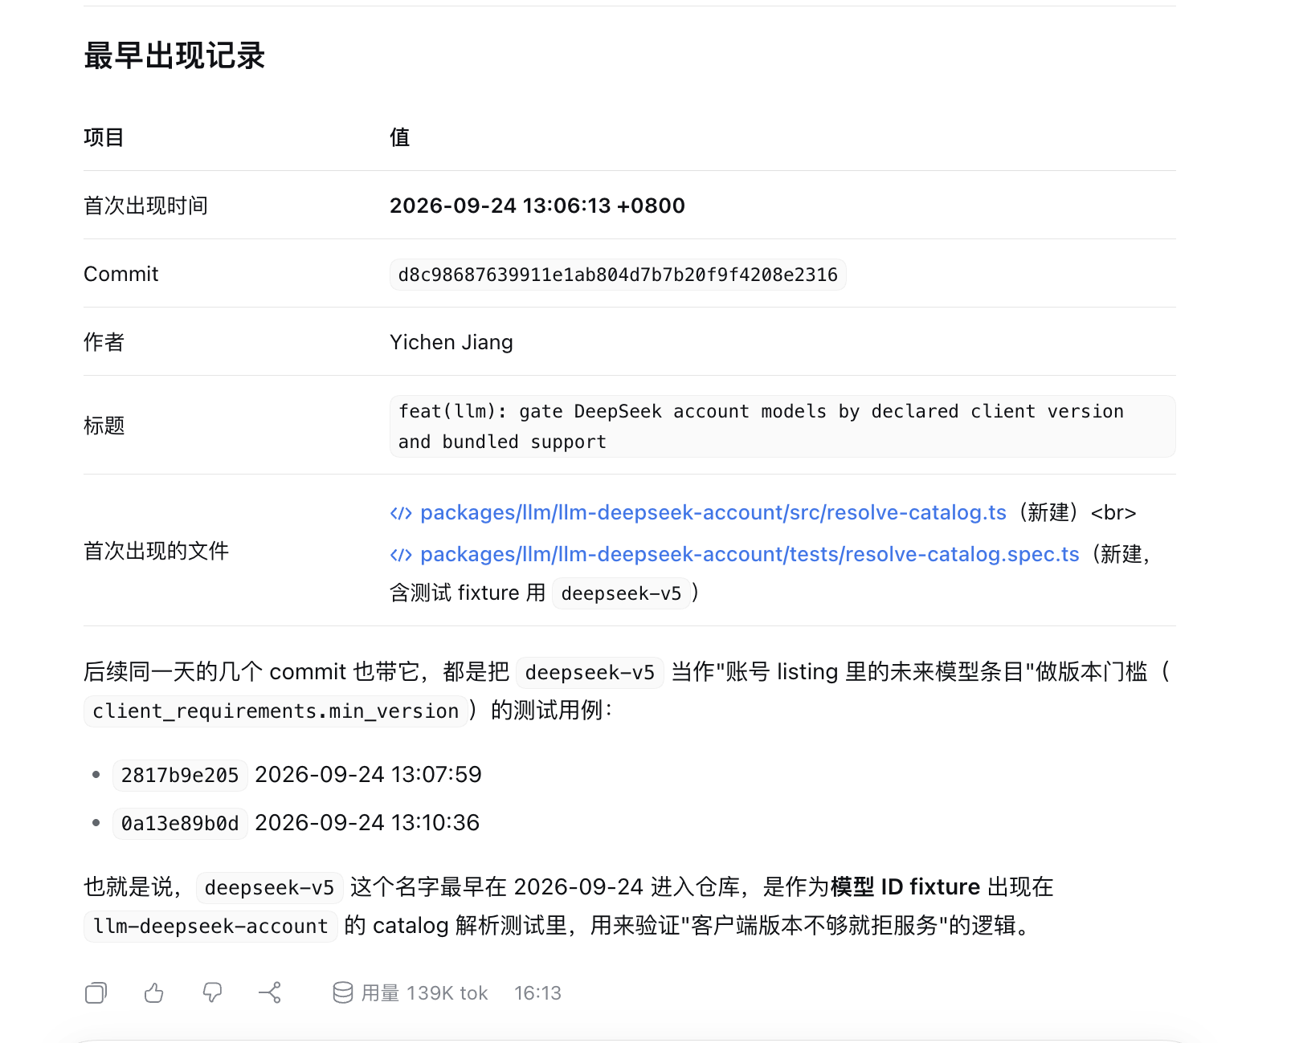This screenshot has width=1291, height=1043.
Task: Click the commit hash 2817b9e205
Action: click(x=180, y=775)
